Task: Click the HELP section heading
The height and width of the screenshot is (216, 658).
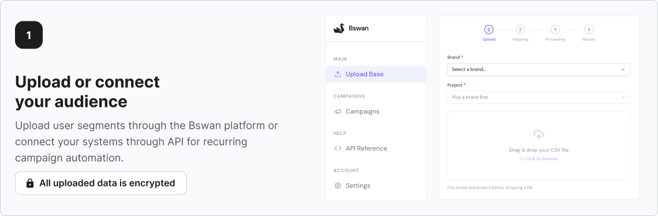Action: click(x=339, y=133)
